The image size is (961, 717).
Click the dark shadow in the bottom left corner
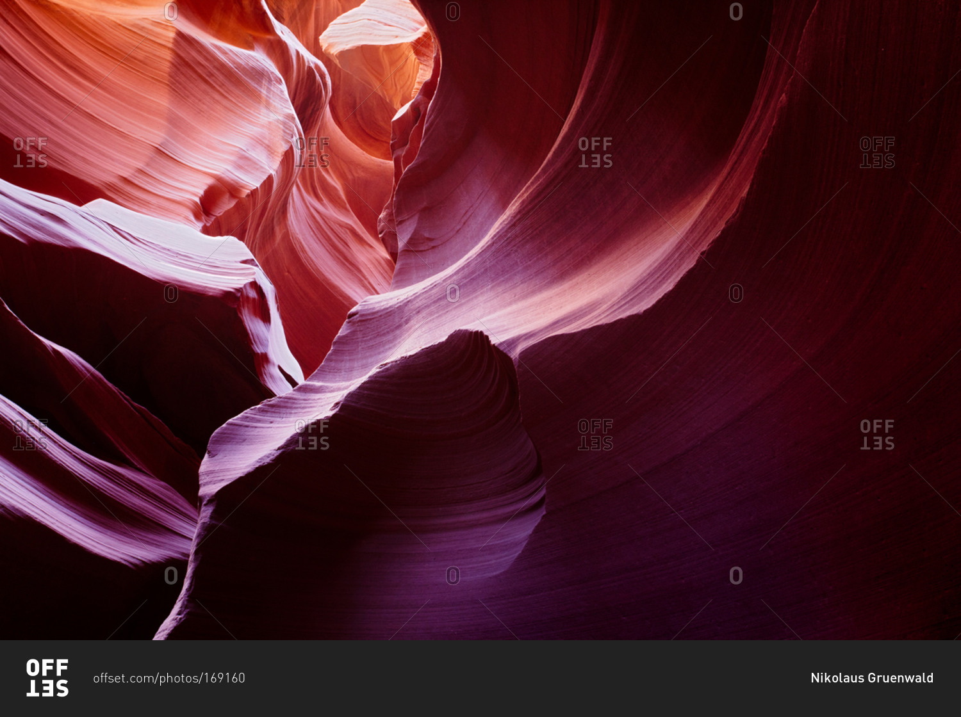64,595
